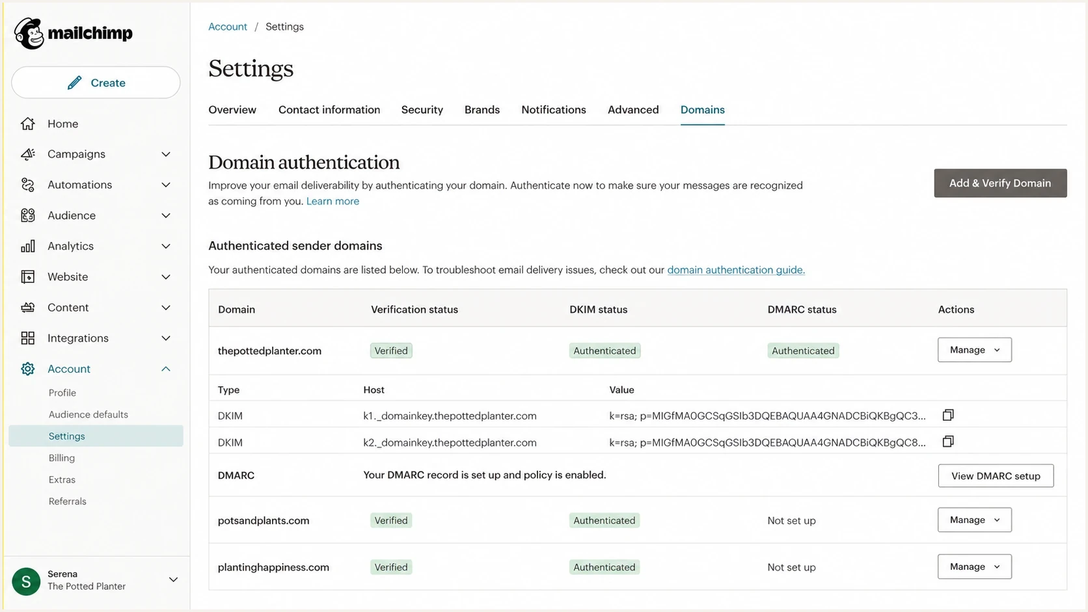Select the Advanced tab
This screenshot has height=612, width=1088.
(633, 110)
